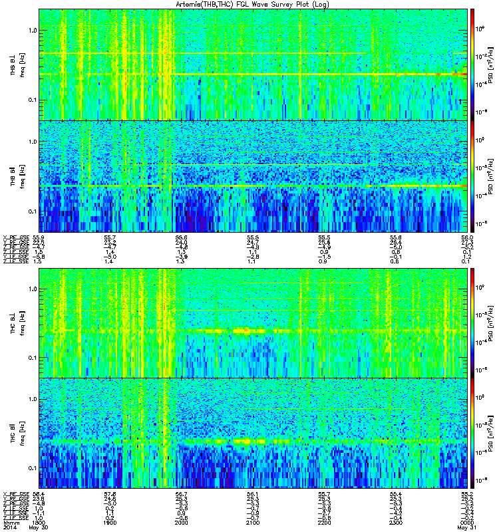Click the THC B-parallel spectrogram panel

(253, 434)
